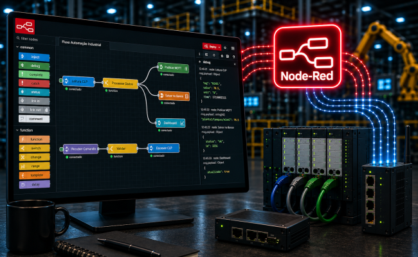Click the 12:45:21 node: Leitura CLP debug header
418x257 pixels.
[213, 70]
